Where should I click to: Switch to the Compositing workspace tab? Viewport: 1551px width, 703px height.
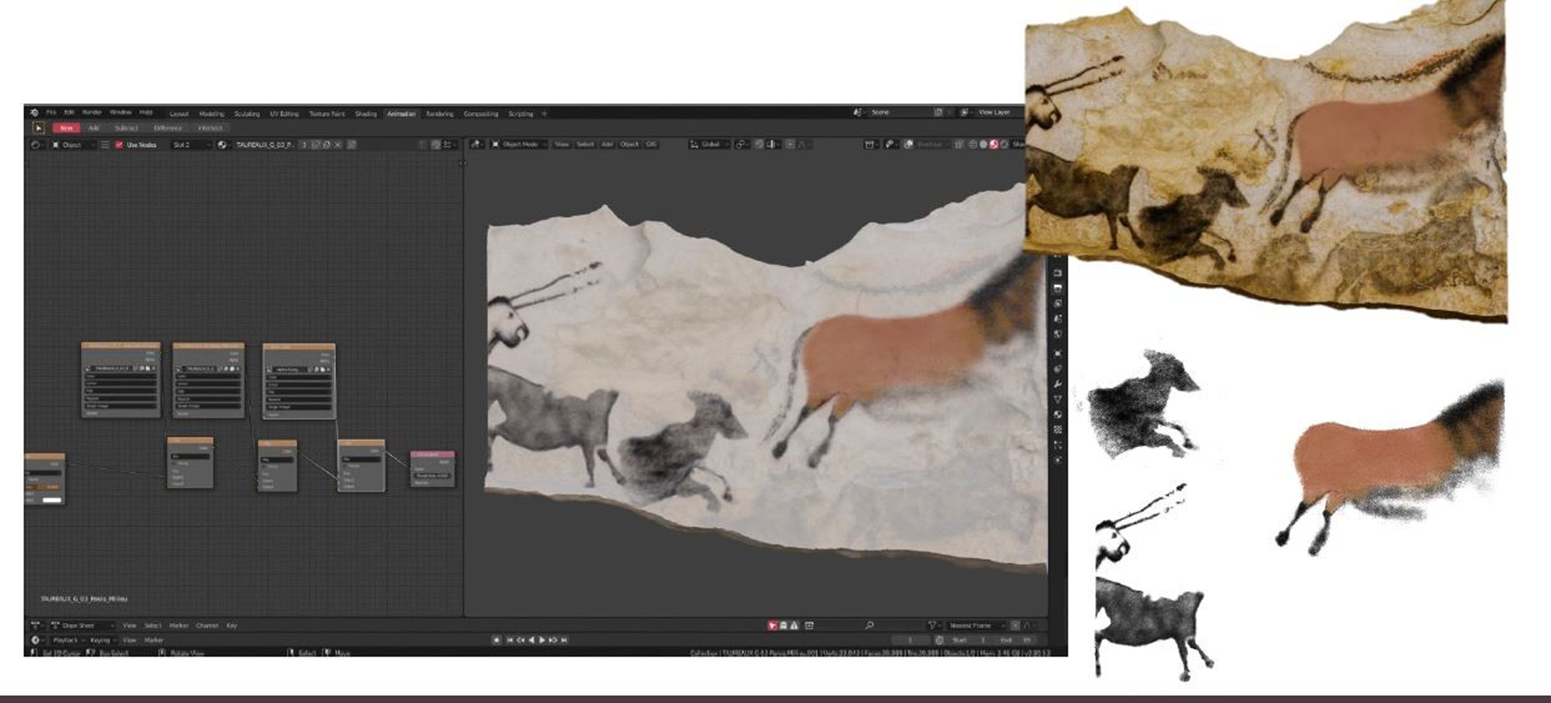click(x=481, y=113)
